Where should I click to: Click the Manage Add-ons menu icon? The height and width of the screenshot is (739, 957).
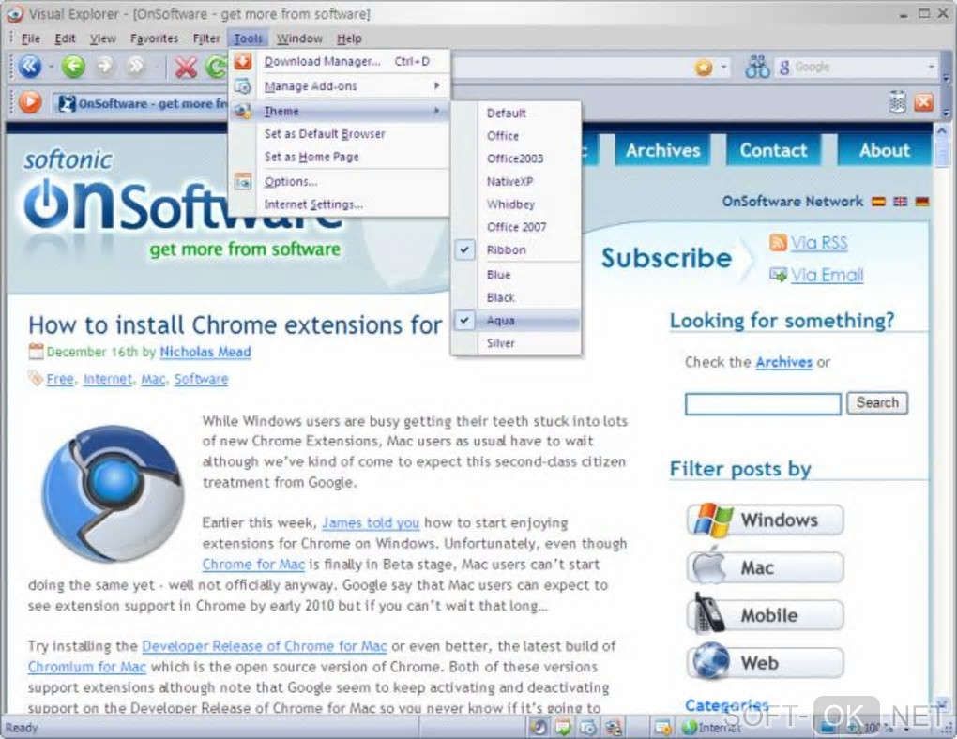coord(243,86)
